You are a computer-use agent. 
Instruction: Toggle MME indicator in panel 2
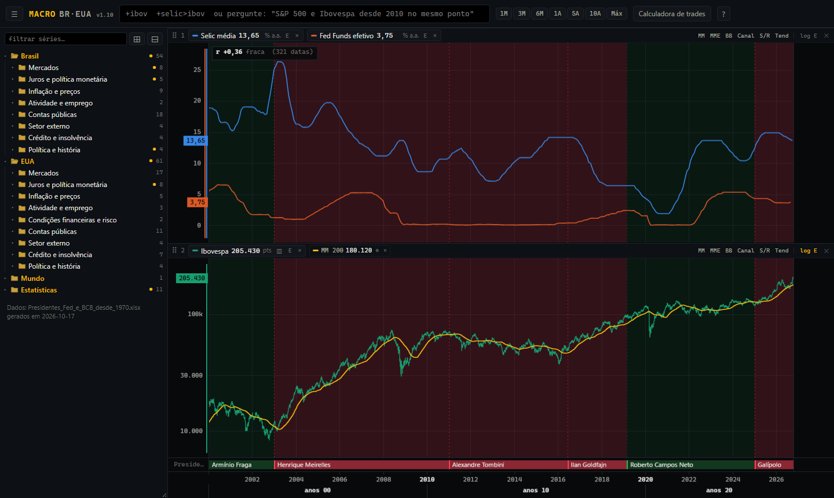click(x=715, y=251)
